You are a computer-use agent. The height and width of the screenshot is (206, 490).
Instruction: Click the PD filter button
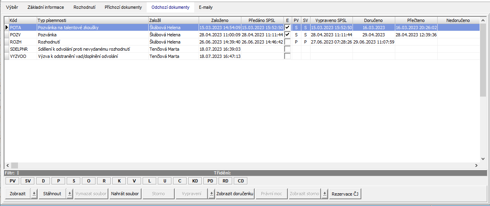click(210, 181)
